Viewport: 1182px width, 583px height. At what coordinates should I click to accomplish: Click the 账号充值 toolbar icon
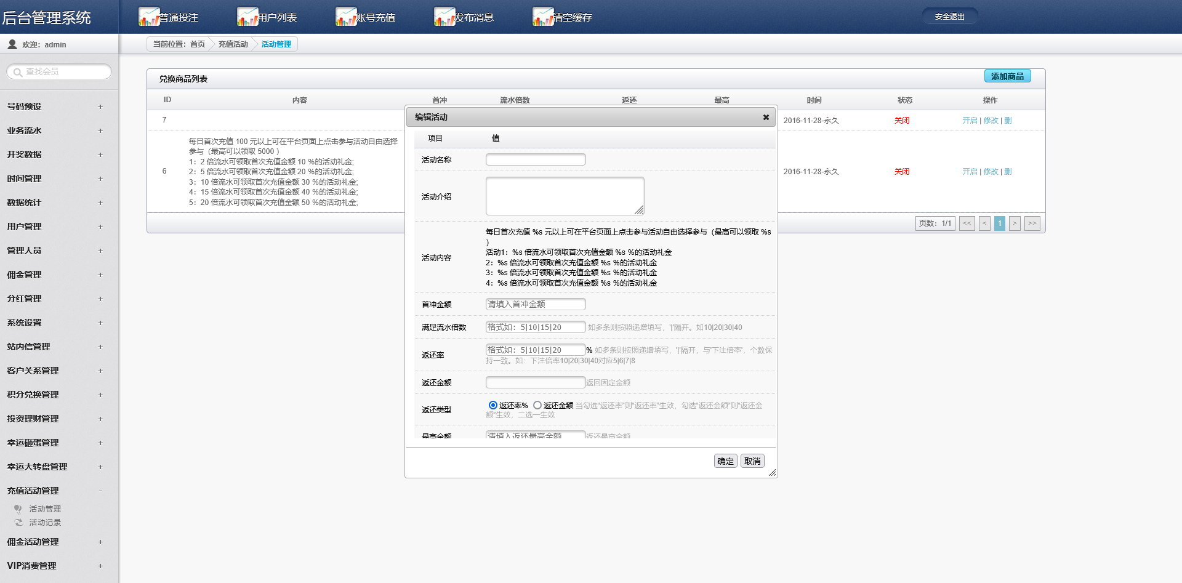point(346,17)
